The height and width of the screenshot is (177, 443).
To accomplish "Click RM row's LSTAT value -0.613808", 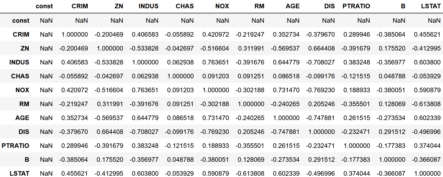I will (x=426, y=104).
